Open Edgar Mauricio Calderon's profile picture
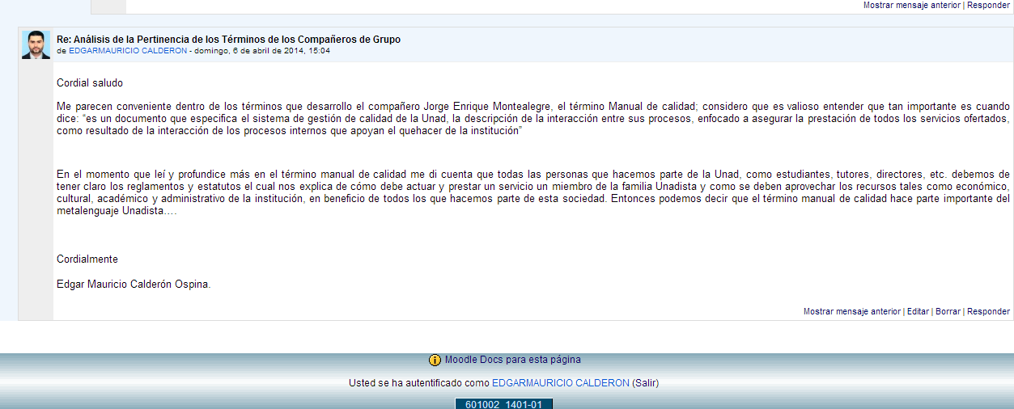Screen dimensions: 1014x409 tap(36, 45)
